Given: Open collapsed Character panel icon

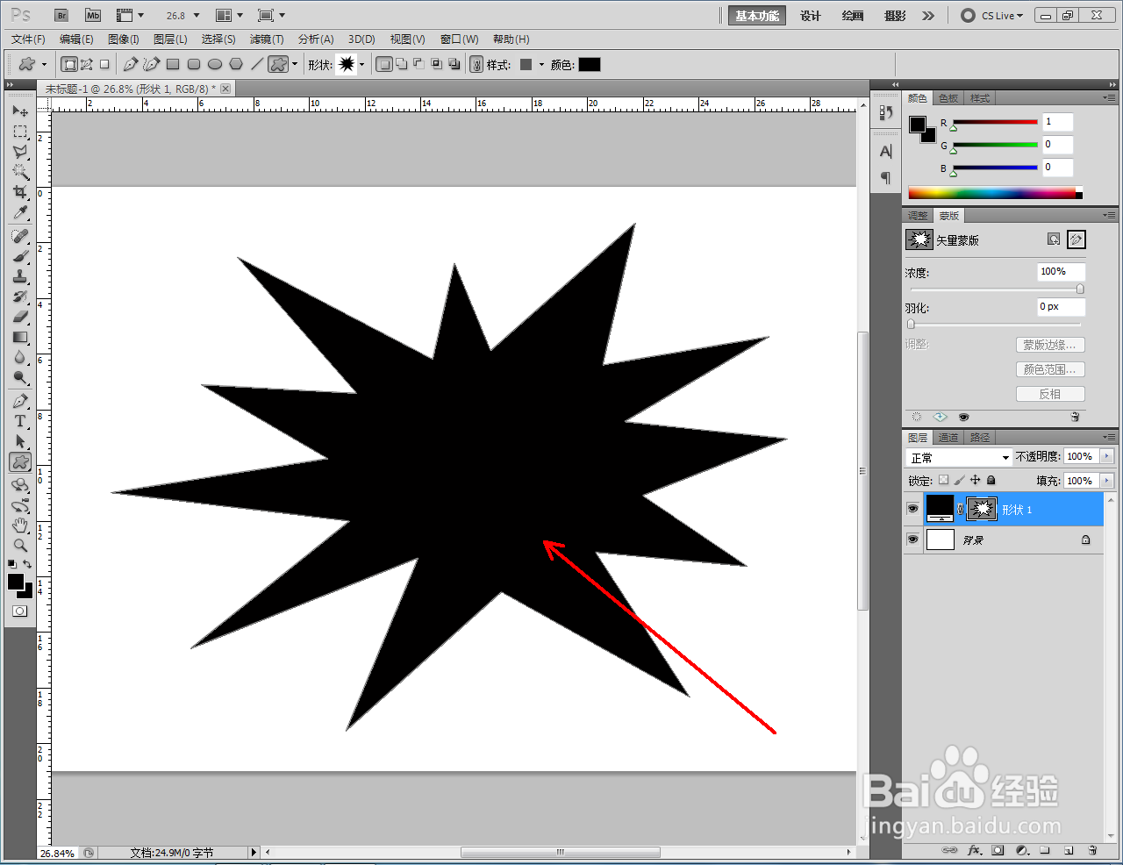Looking at the screenshot, I should (x=885, y=151).
